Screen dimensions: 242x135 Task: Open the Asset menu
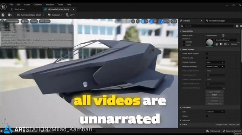(x=27, y=4)
